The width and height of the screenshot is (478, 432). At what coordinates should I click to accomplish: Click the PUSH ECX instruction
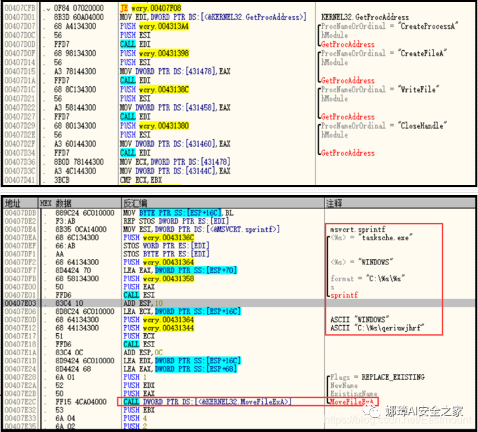coord(139,336)
